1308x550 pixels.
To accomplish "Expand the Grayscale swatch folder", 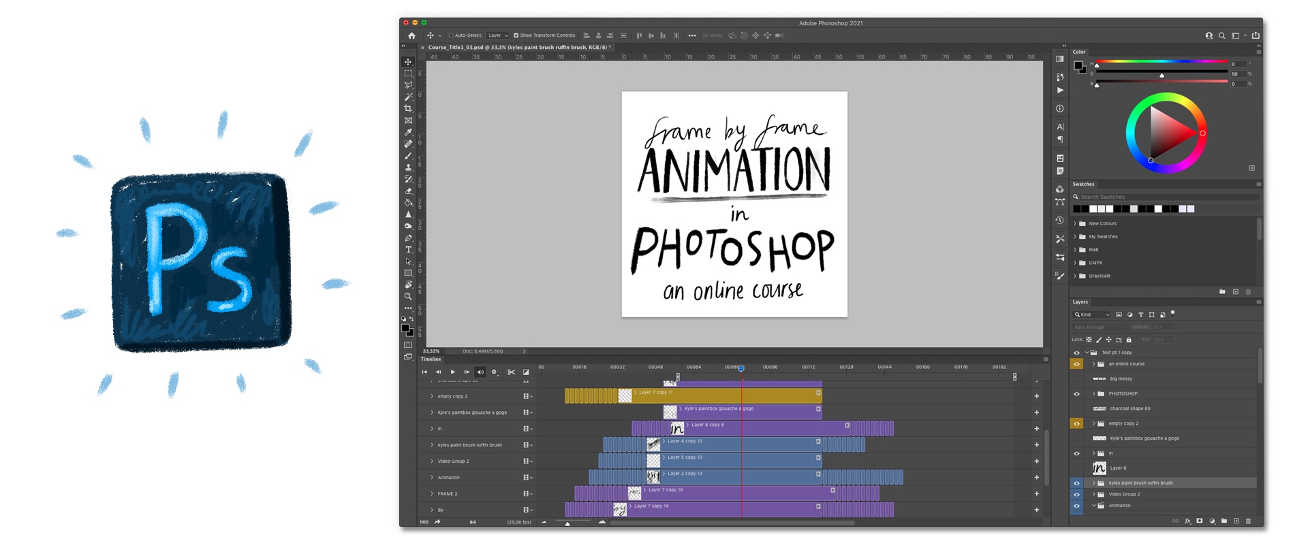I will pyautogui.click(x=1075, y=276).
